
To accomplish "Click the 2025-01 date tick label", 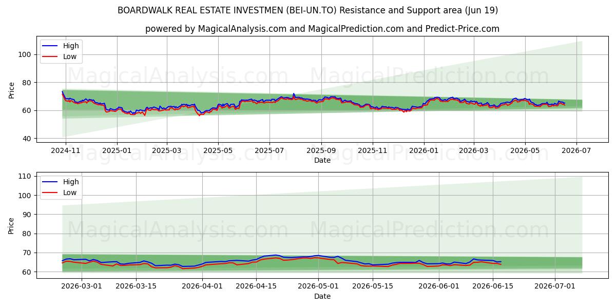I will click(117, 150).
